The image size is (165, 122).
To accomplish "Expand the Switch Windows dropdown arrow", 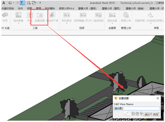I will [x=37, y=3].
